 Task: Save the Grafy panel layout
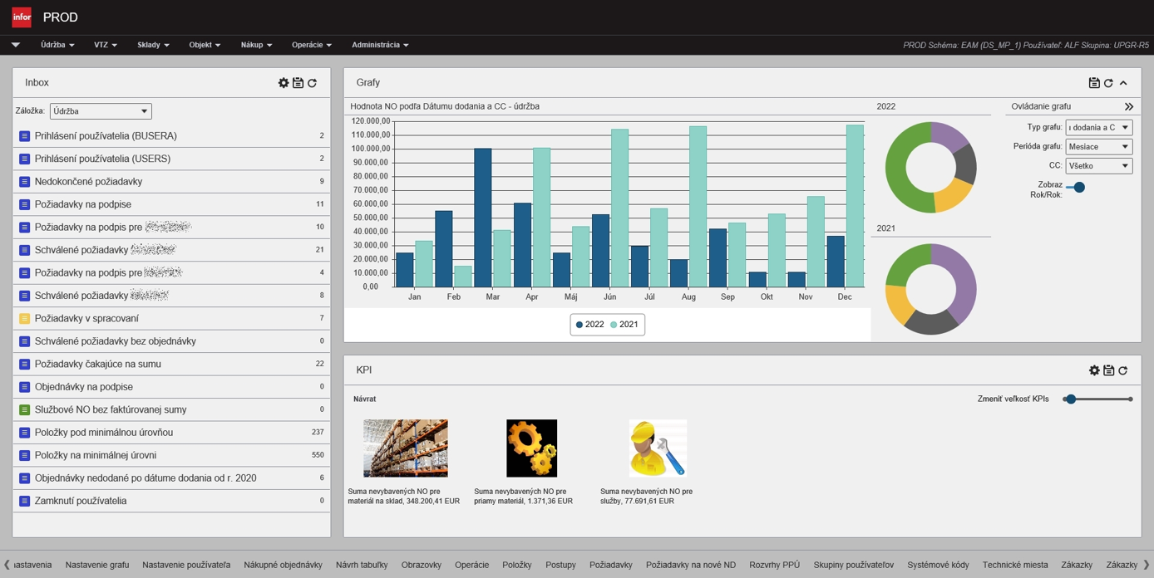click(1094, 83)
